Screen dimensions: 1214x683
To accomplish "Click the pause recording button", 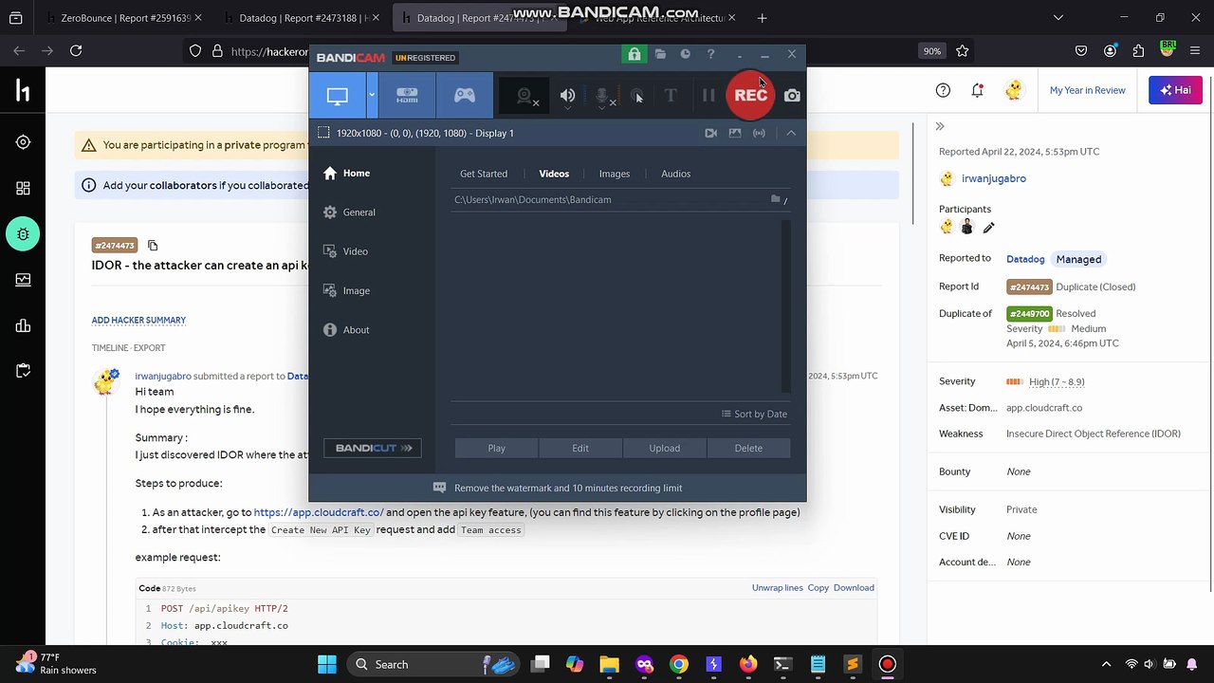I will tap(708, 95).
